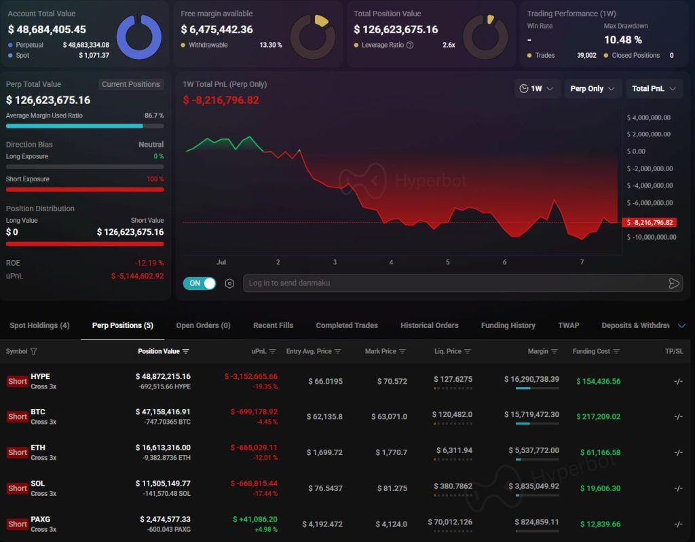Click the Average Margin Used Ratio bar
This screenshot has height=542, width=695.
(85, 126)
